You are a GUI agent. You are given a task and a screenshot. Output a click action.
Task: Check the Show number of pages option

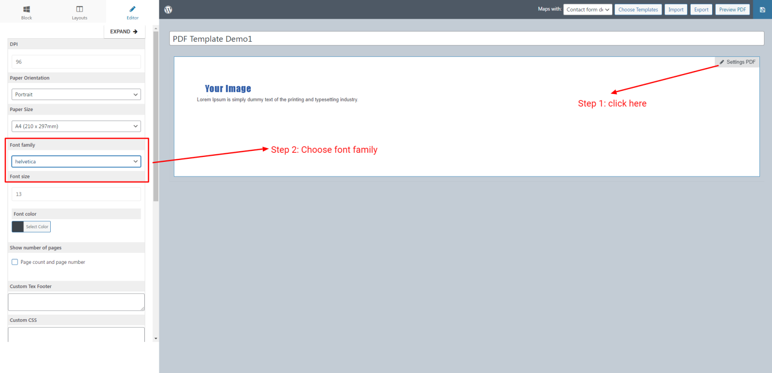pos(15,261)
